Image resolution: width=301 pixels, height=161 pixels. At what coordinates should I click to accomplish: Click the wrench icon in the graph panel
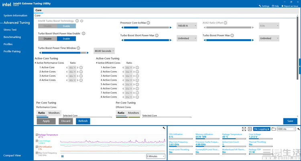(x=164, y=128)
